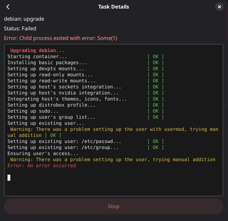Click the 'Setting up distrobox profile...' line
Screen dimensions: 228x221
coord(51,105)
